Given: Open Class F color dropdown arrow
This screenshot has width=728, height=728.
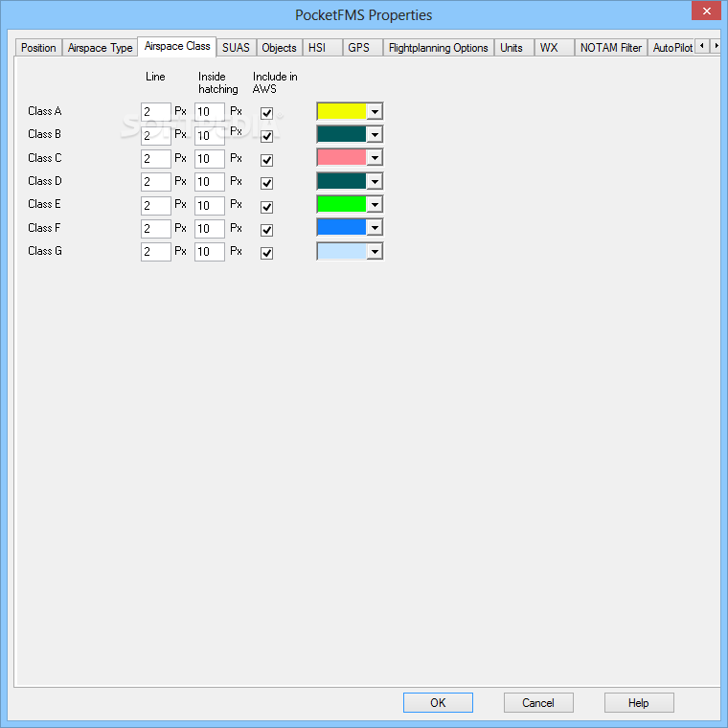Looking at the screenshot, I should pos(375,228).
